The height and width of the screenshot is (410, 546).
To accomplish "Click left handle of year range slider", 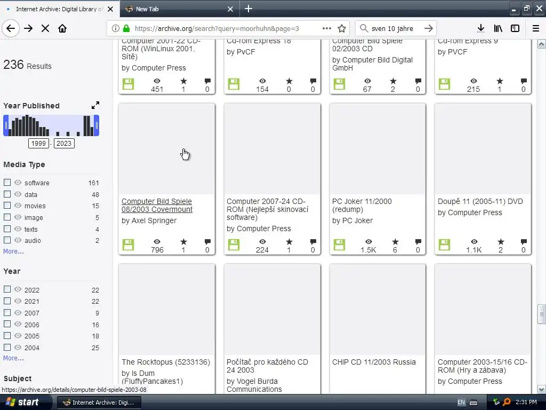I will (6, 125).
